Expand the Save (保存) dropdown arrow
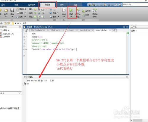Screen dimensions: 148x122 (12, 17)
